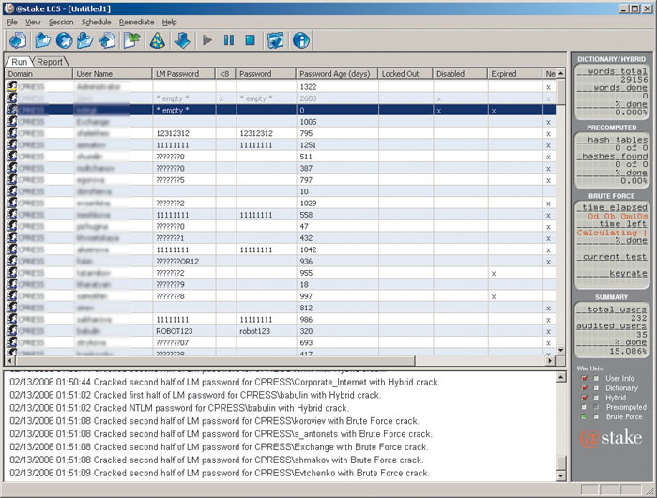
Task: Sort by the Expired column header
Action: [x=515, y=74]
